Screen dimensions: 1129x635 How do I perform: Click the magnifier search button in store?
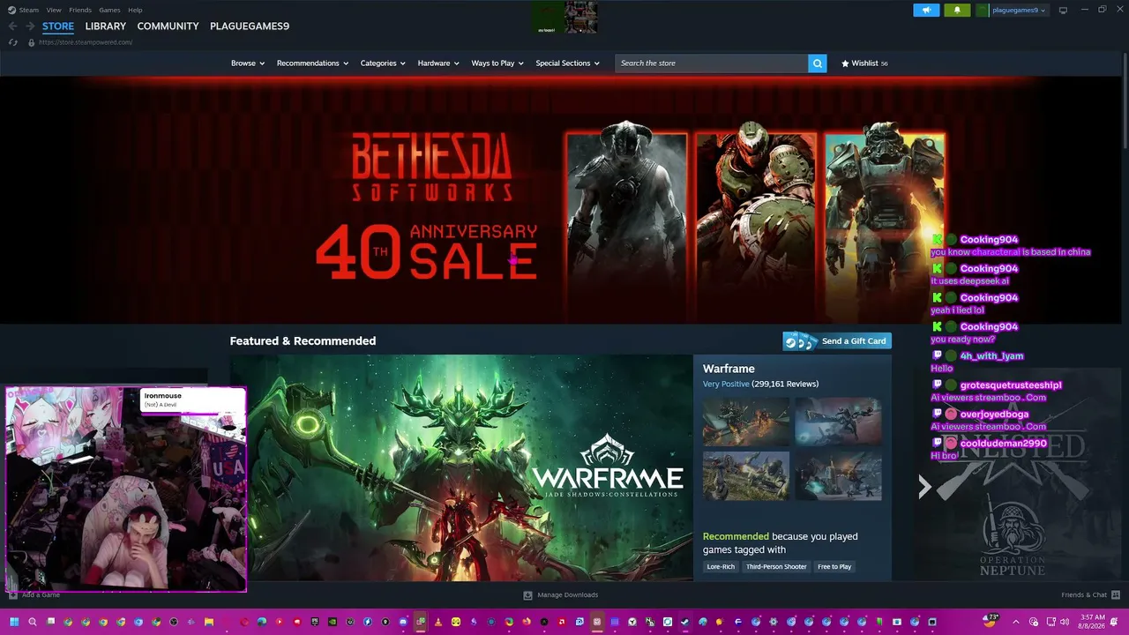click(818, 63)
